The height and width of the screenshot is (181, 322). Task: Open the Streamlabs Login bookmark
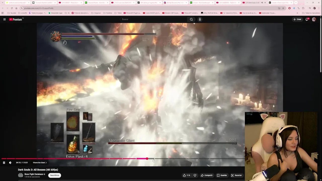pos(56,13)
